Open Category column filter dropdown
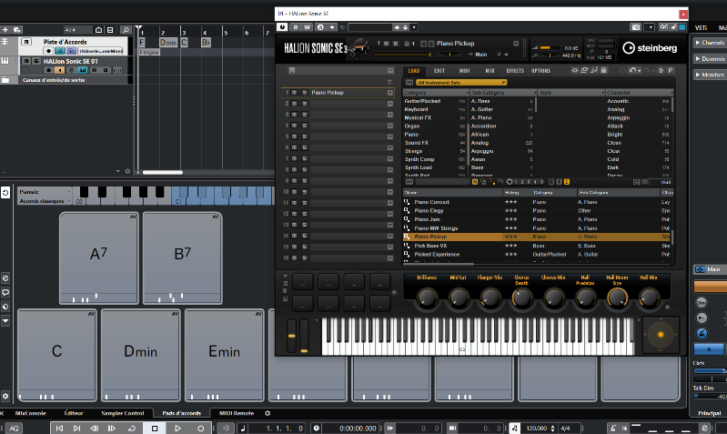Viewport: 727px width, 434px height. [x=467, y=92]
